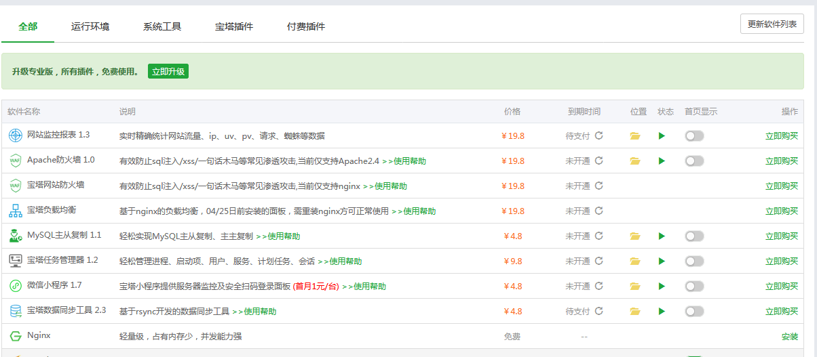Open 使用帮助 link for 宝塔网站防火墙
This screenshot has width=817, height=357.
click(x=385, y=186)
